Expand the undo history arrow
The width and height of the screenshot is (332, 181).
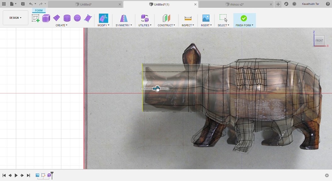click(35, 4)
